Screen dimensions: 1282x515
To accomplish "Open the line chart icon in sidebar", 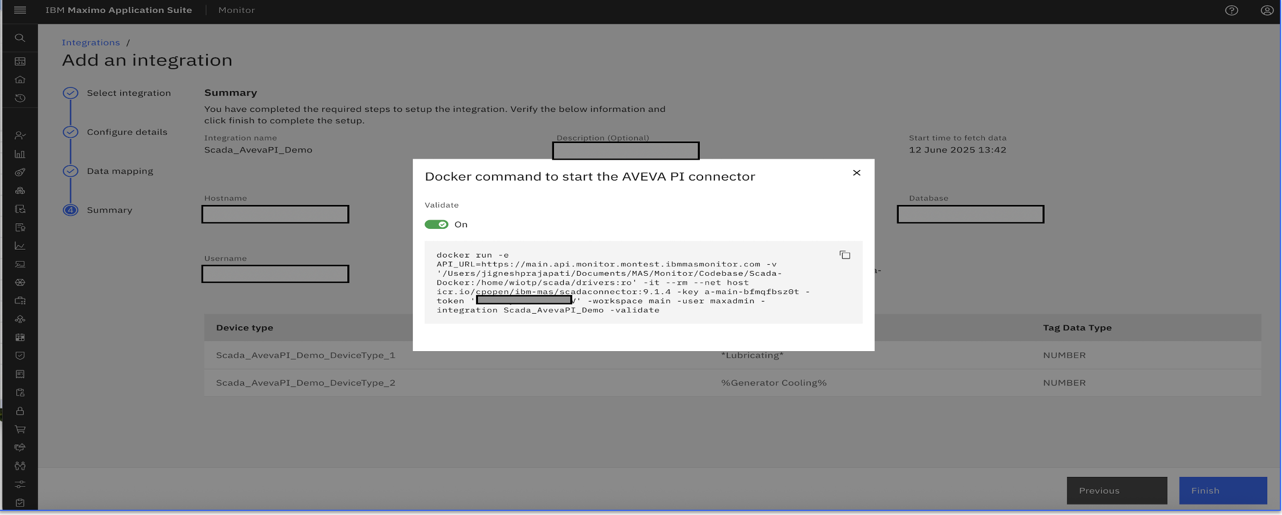I will tap(20, 246).
